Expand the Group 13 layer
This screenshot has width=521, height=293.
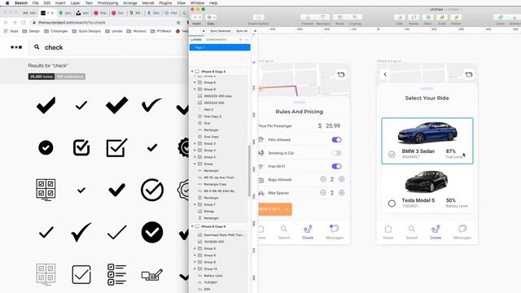(195, 269)
